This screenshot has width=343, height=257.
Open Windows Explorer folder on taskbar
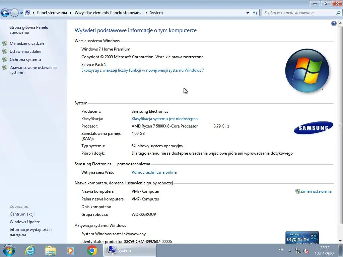50,250
